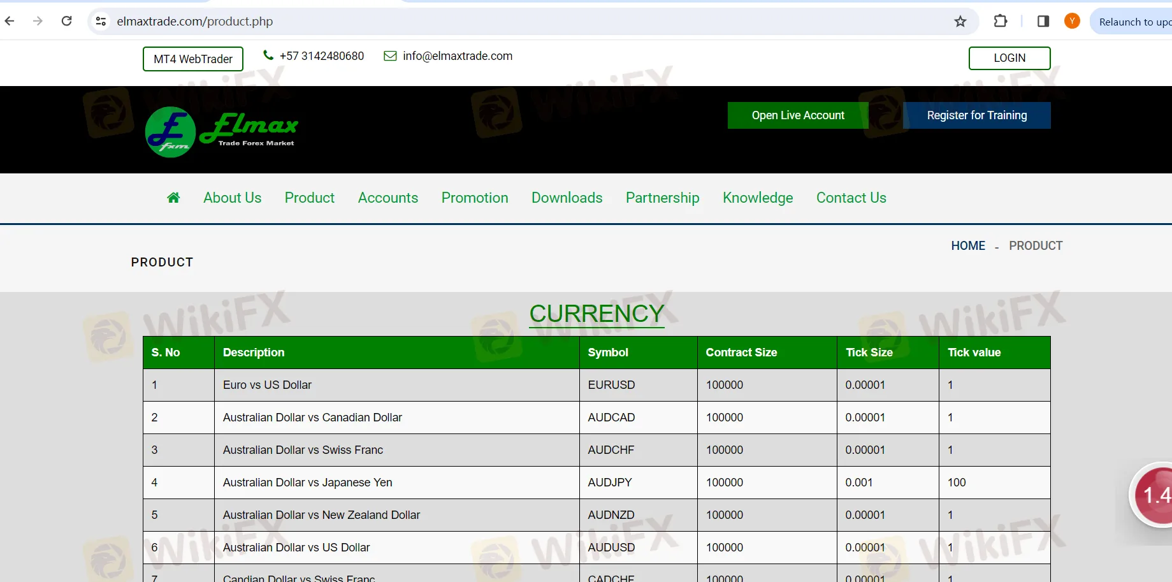Select Knowledge in the navigation bar
The width and height of the screenshot is (1172, 582).
tap(758, 198)
